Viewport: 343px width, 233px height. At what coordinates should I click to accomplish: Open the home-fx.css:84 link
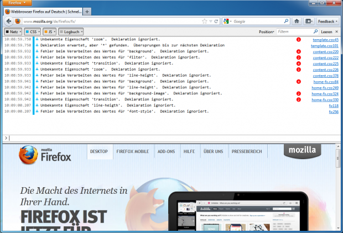click(x=326, y=82)
